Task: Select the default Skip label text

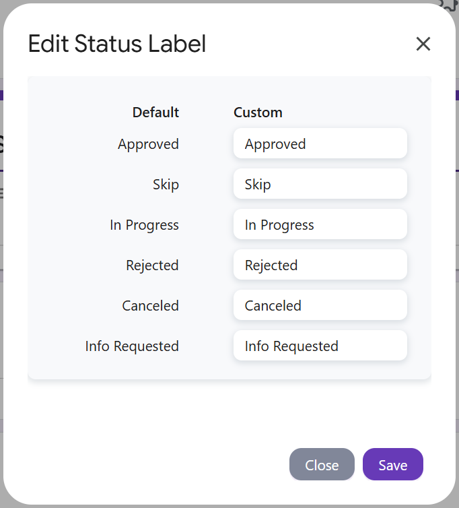Action: pos(166,185)
